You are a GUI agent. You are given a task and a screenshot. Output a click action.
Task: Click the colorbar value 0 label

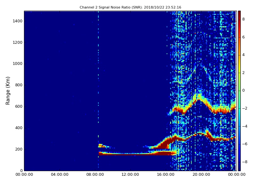point(244,90)
